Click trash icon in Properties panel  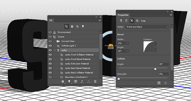coord(165,83)
